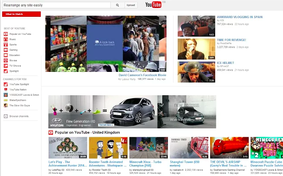Image resolution: width=283 pixels, height=176 pixels.
Task: Click in the search input field
Action: click(x=57, y=5)
